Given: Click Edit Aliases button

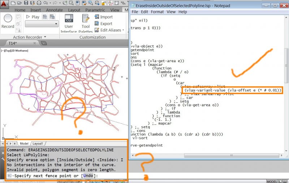Looking at the screenshot, I should [x=108, y=30].
